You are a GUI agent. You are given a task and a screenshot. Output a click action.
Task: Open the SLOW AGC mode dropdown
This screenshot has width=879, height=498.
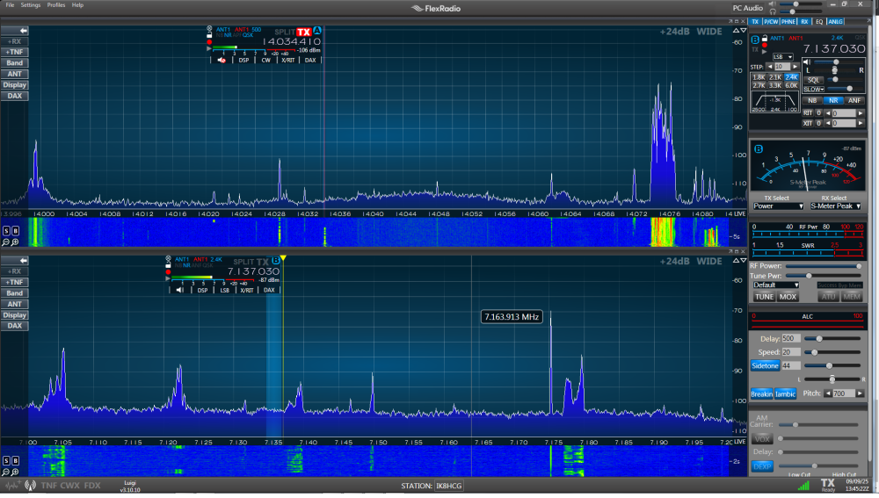(813, 90)
